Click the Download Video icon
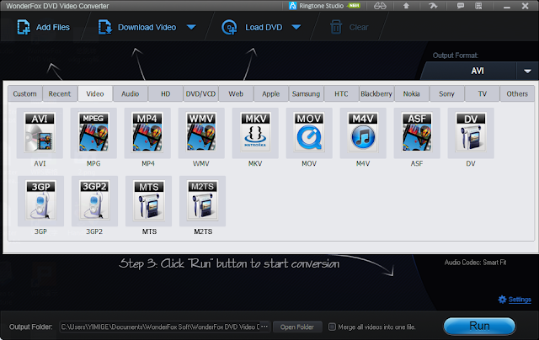This screenshot has height=340, width=539. click(x=104, y=27)
